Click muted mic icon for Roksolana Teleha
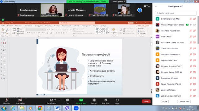The width and height of the screenshot is (199, 111). tap(191, 42)
